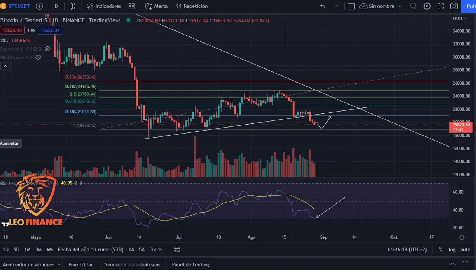Select the chart layout square icon
The width and height of the screenshot is (476, 270).
(x=351, y=6)
